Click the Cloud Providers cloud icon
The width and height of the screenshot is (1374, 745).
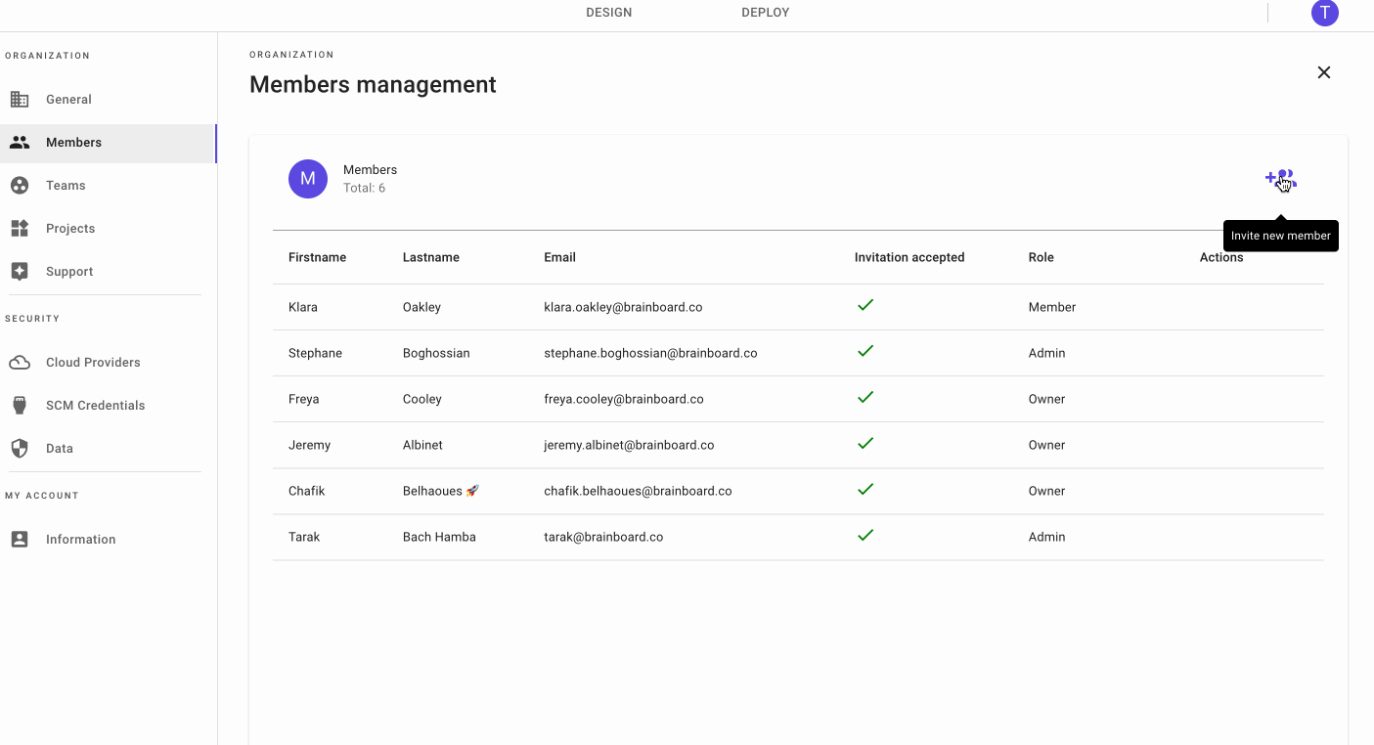(x=20, y=362)
